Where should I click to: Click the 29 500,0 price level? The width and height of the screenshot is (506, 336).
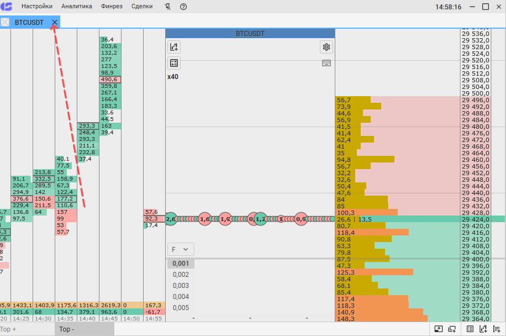pyautogui.click(x=476, y=93)
